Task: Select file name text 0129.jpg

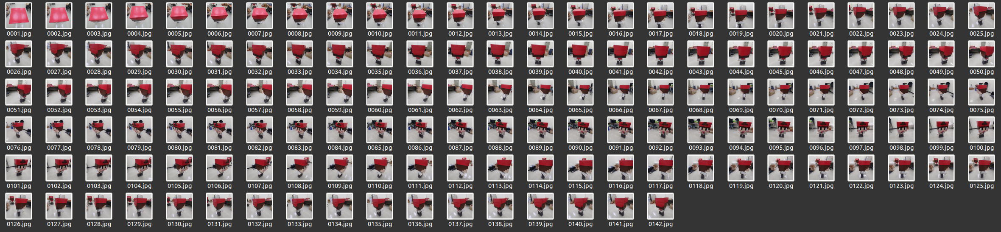Action: (x=139, y=224)
